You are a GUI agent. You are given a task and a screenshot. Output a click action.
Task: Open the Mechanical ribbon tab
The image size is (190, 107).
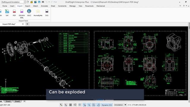pyautogui.click(x=101, y=6)
